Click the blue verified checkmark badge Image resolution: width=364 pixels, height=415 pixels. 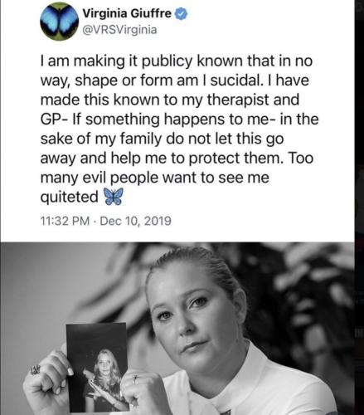(x=182, y=13)
